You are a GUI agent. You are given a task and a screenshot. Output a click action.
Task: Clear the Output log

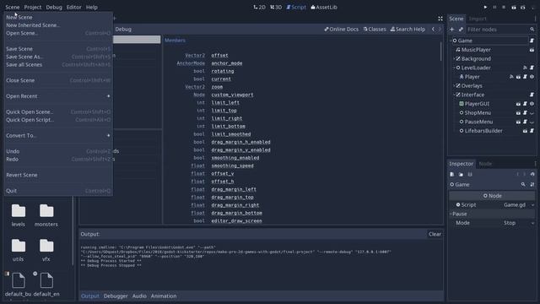tap(435, 234)
